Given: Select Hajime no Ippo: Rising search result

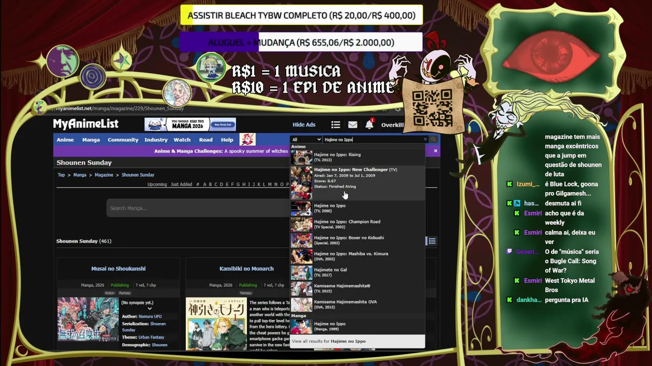Looking at the screenshot, I should pos(358,157).
